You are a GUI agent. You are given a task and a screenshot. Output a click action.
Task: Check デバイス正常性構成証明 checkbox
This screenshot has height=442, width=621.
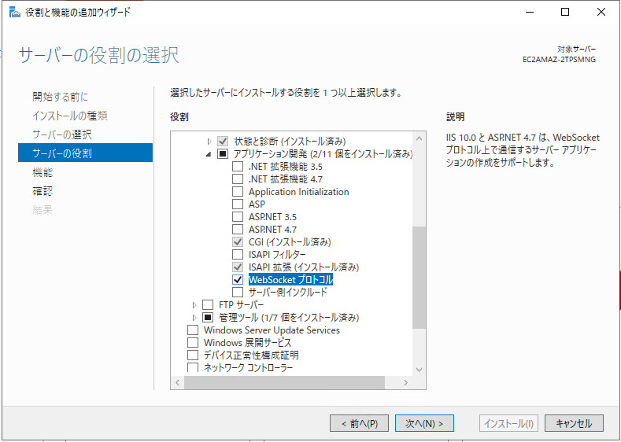[193, 355]
